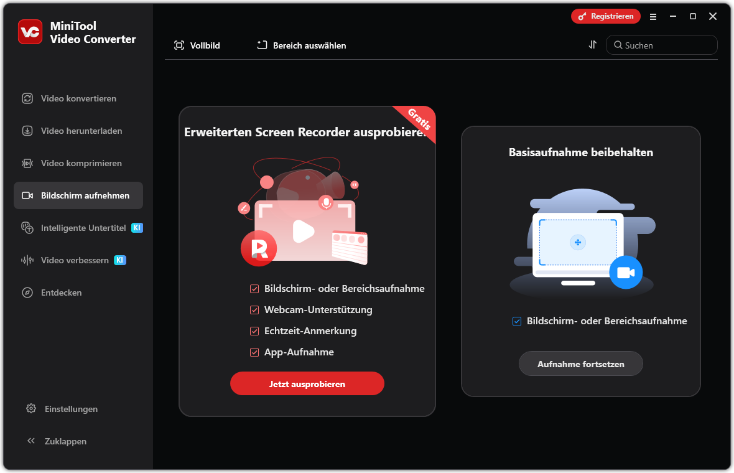Click Erweiterten Screen Recorder ausprobieren heading

pos(305,132)
